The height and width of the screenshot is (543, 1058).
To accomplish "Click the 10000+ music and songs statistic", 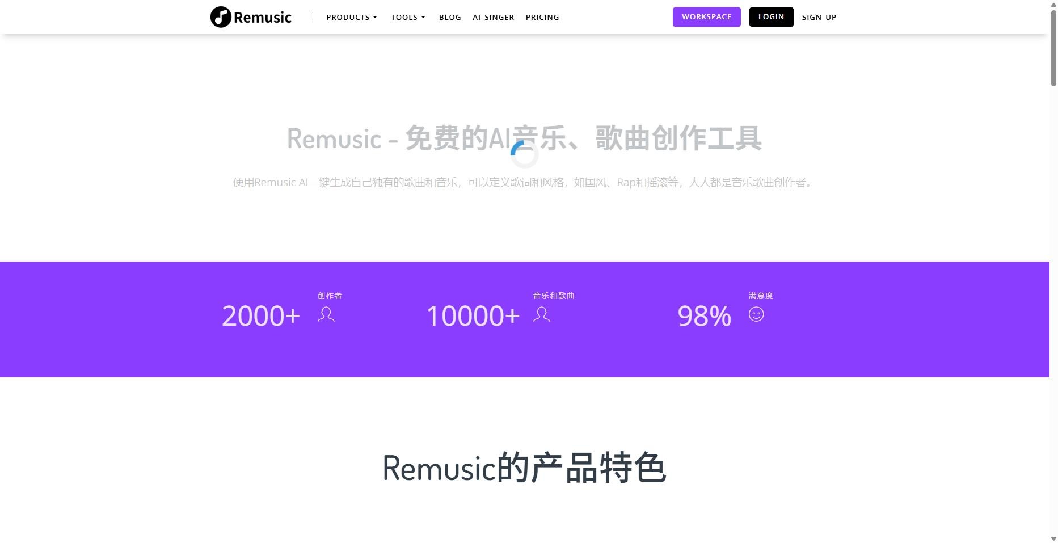I will coord(473,316).
